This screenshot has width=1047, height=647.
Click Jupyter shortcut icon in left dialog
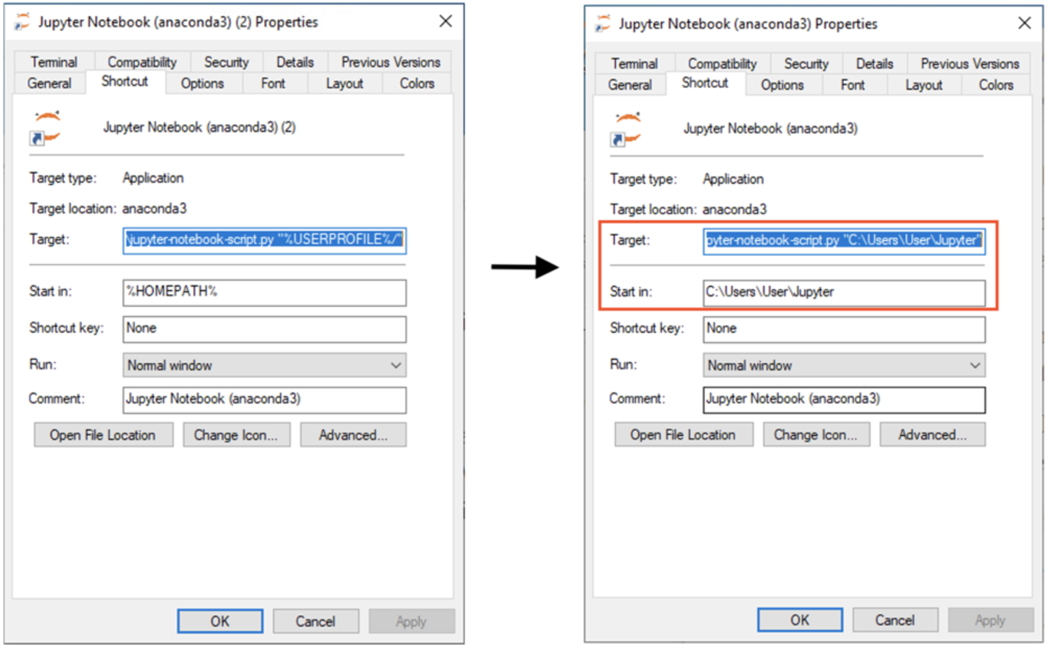pyautogui.click(x=46, y=128)
